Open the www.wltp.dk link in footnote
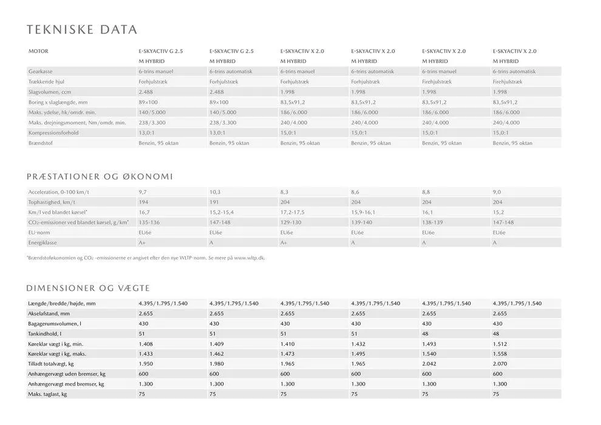The width and height of the screenshot is (601, 425). (x=250, y=257)
